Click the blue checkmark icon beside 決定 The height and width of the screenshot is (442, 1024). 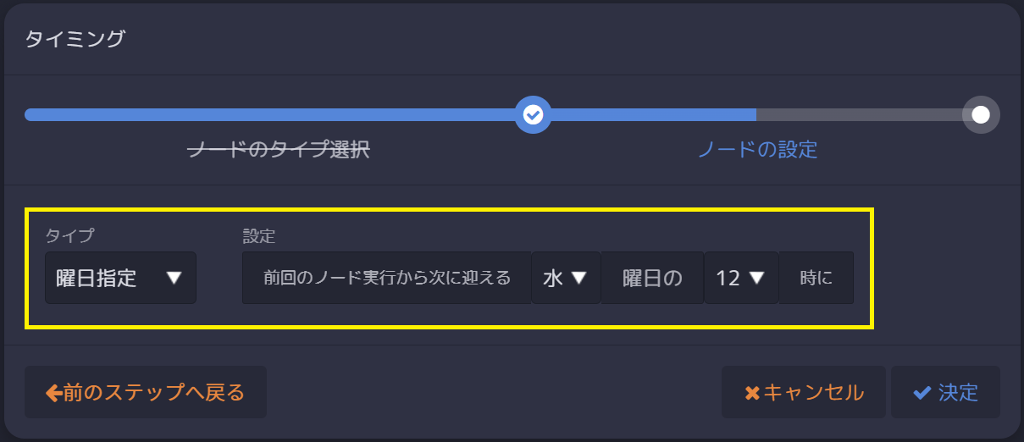point(922,393)
